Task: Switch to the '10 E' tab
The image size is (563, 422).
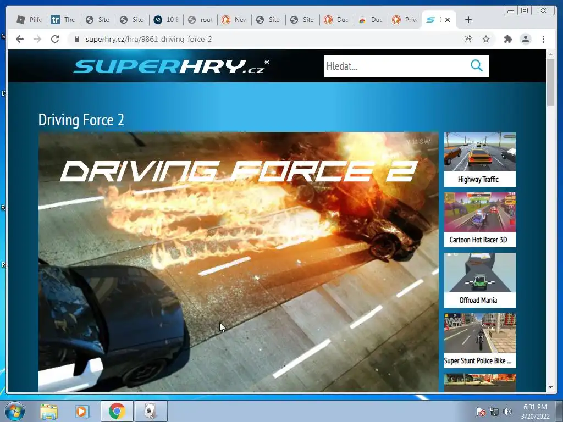Action: click(166, 20)
